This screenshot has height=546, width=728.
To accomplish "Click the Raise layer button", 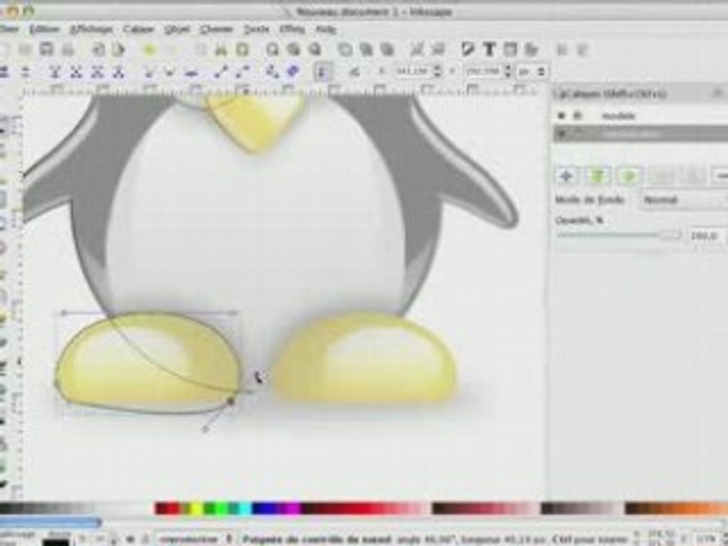I will tap(629, 176).
